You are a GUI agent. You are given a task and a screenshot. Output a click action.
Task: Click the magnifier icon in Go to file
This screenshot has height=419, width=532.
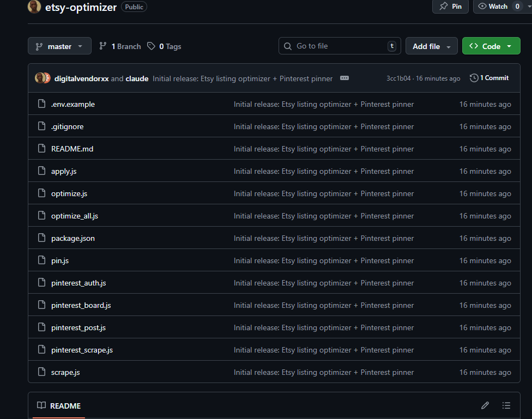(x=288, y=46)
